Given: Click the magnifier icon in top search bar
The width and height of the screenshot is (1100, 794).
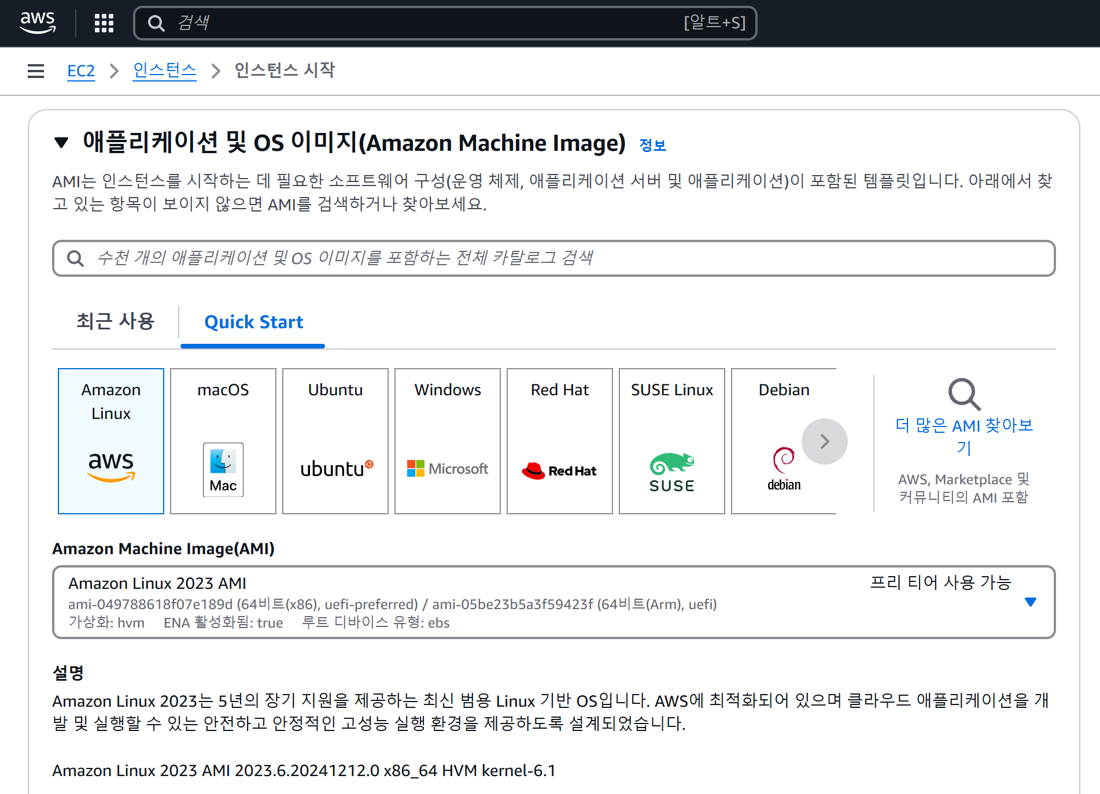Looking at the screenshot, I should point(156,23).
